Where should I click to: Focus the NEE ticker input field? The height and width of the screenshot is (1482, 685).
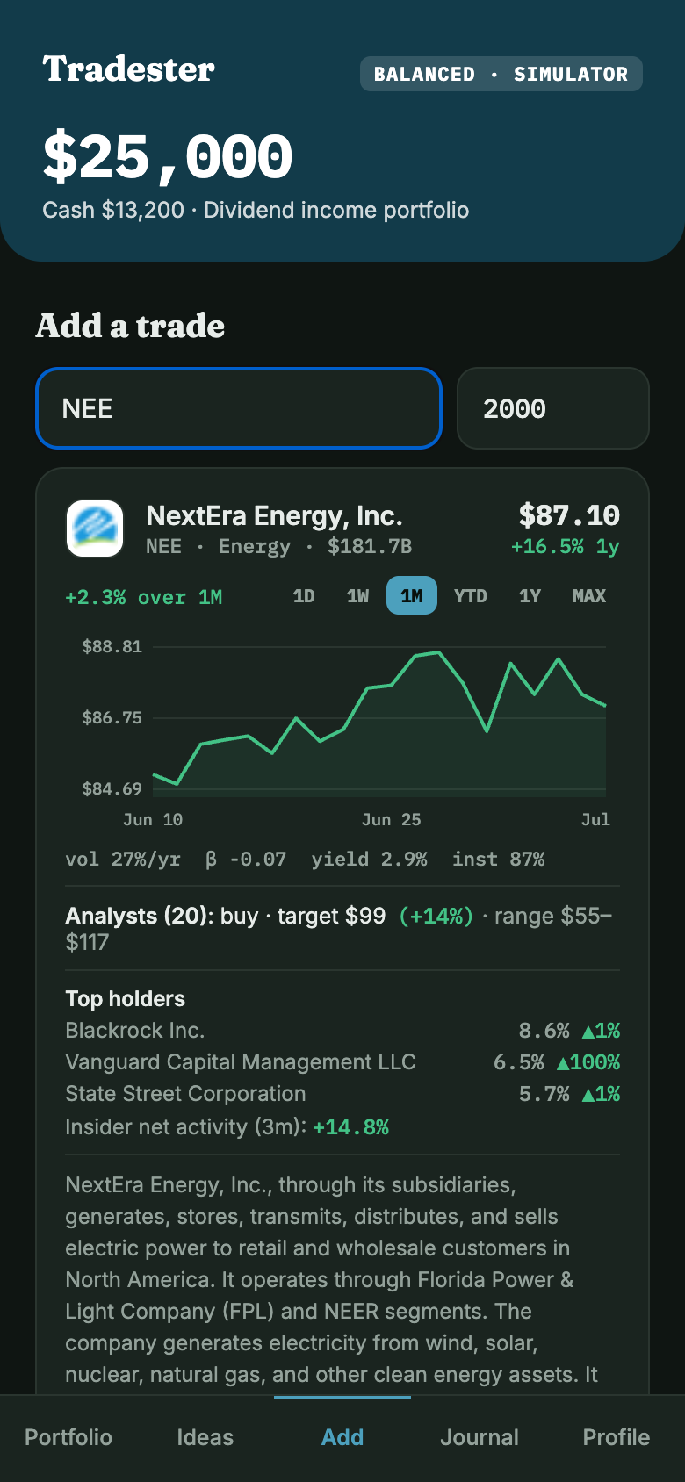coord(238,408)
